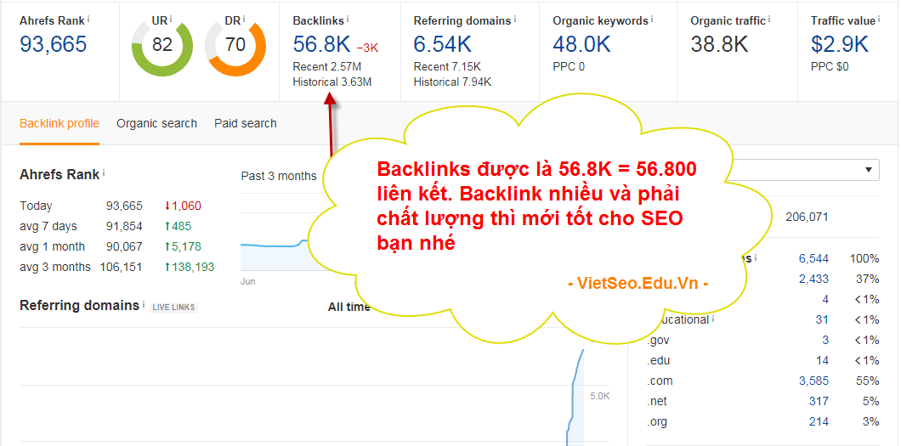Image resolution: width=901 pixels, height=446 pixels.
Task: Click the orange DR 70 gauge
Action: click(x=235, y=44)
